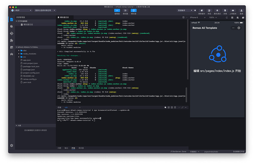Screen dimensions: 254x164
Task: Switch to the 问题 problems tab
Action: (x=59, y=148)
